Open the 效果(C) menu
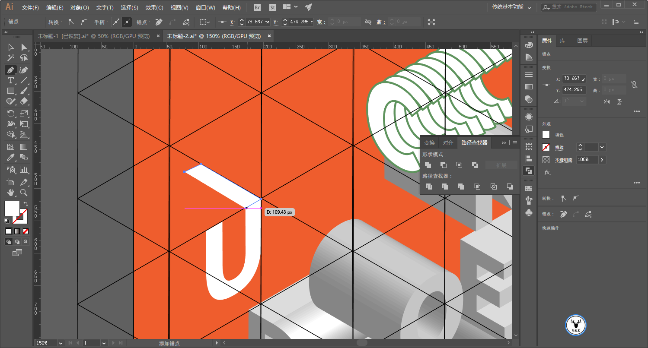 tap(154, 7)
